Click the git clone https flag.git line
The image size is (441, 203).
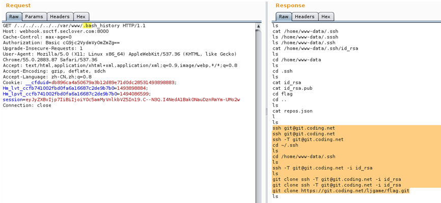tap(340, 191)
